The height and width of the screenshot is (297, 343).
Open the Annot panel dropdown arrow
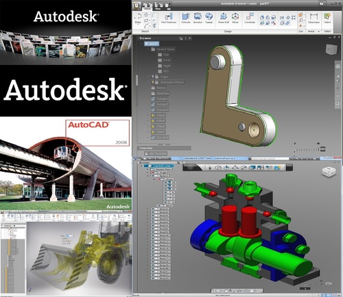coord(318,31)
